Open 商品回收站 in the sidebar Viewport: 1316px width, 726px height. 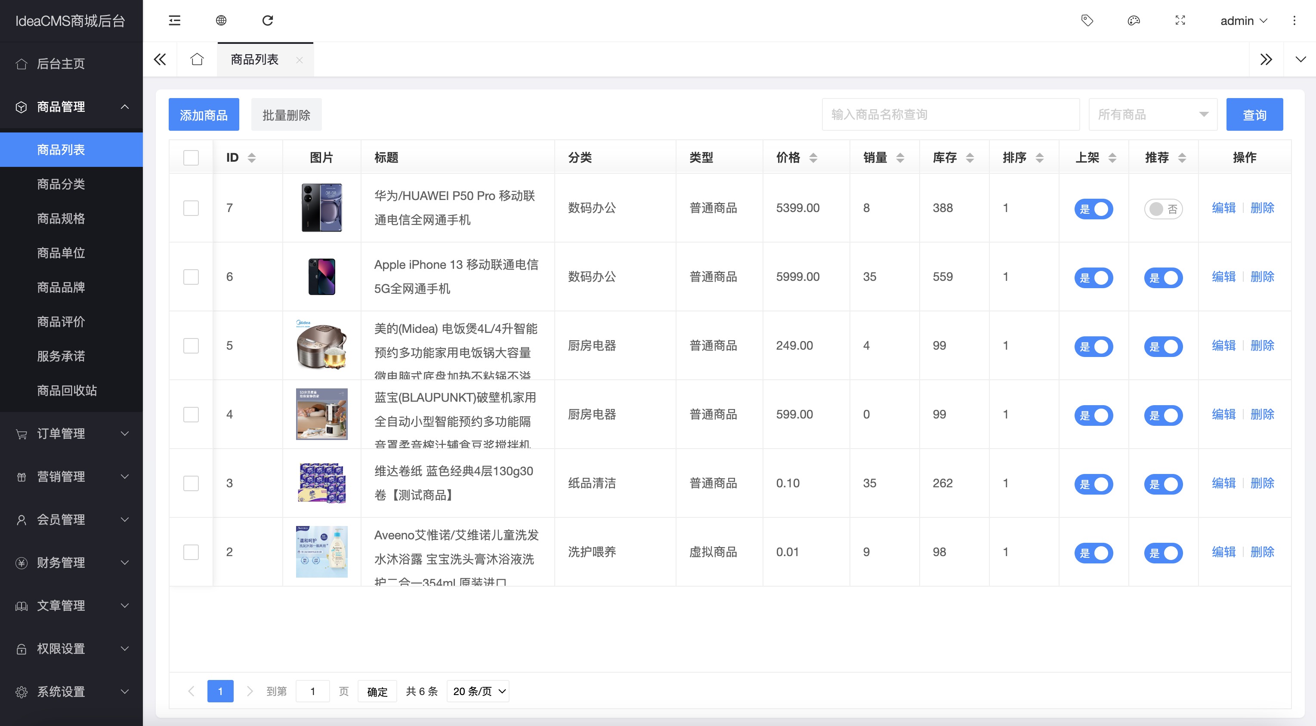[71, 391]
